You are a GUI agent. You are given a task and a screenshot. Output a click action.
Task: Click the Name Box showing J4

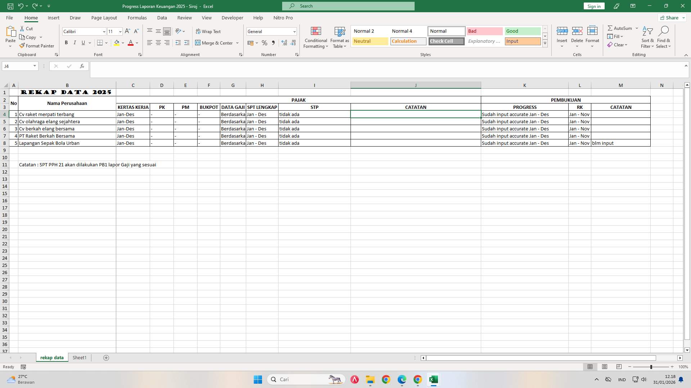(x=17, y=66)
